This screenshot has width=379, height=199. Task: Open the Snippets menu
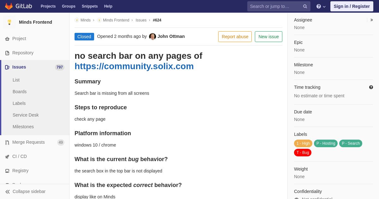(x=90, y=6)
